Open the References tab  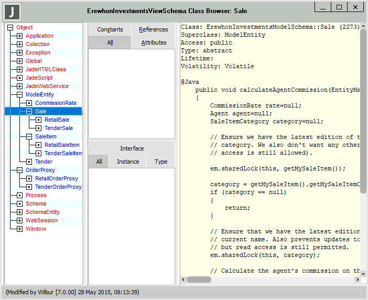(x=153, y=29)
